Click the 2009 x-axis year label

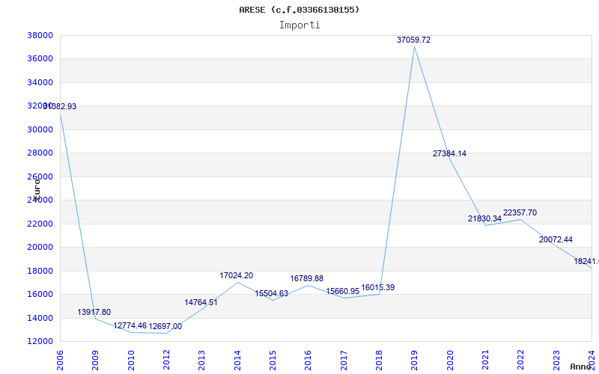point(96,361)
